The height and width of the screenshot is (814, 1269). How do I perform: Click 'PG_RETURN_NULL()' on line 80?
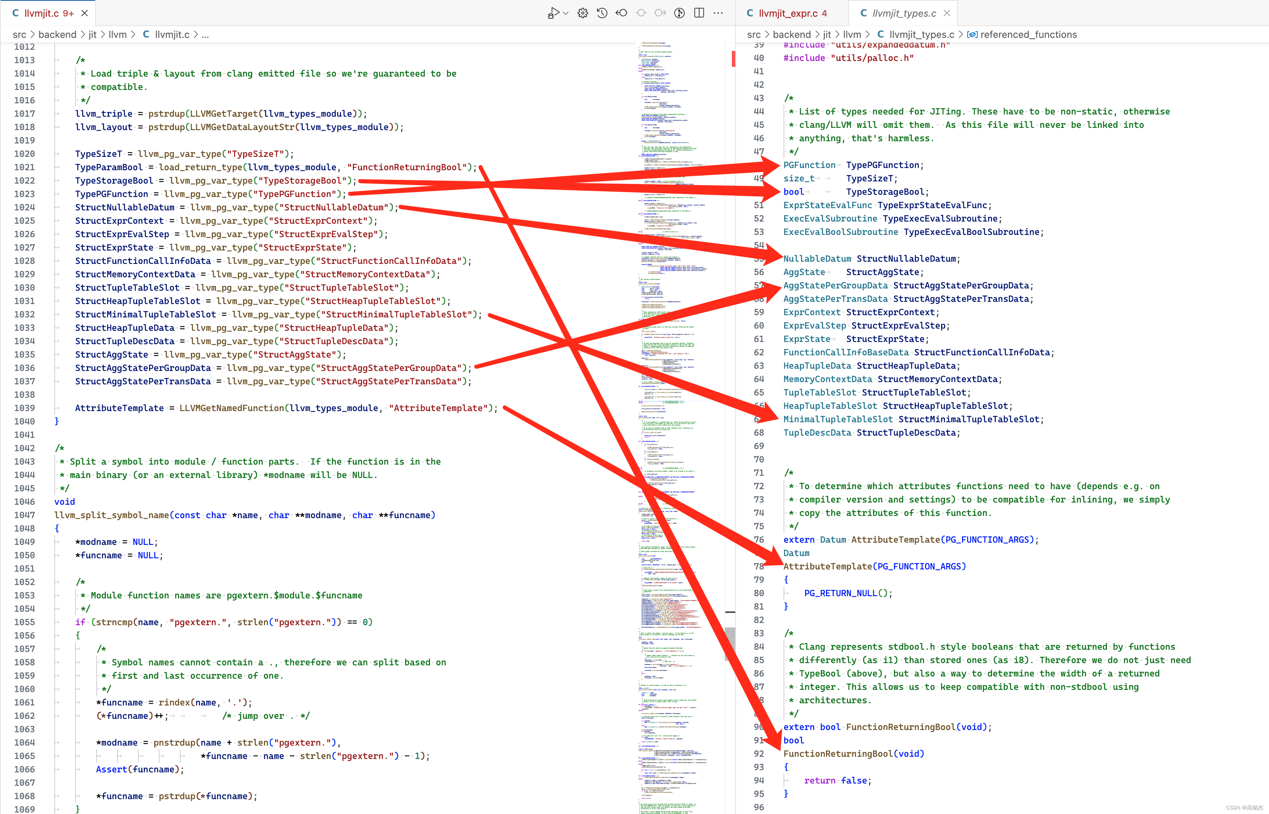click(846, 594)
